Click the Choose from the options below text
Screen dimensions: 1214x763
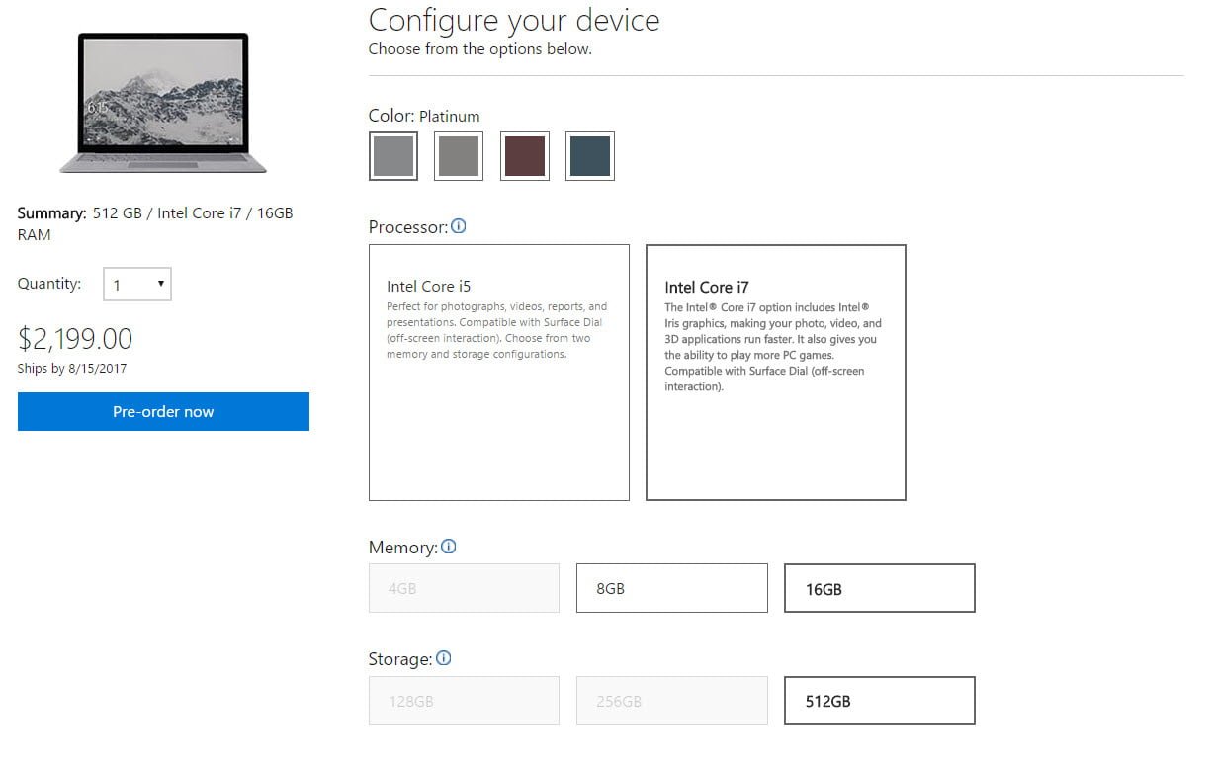click(x=480, y=49)
